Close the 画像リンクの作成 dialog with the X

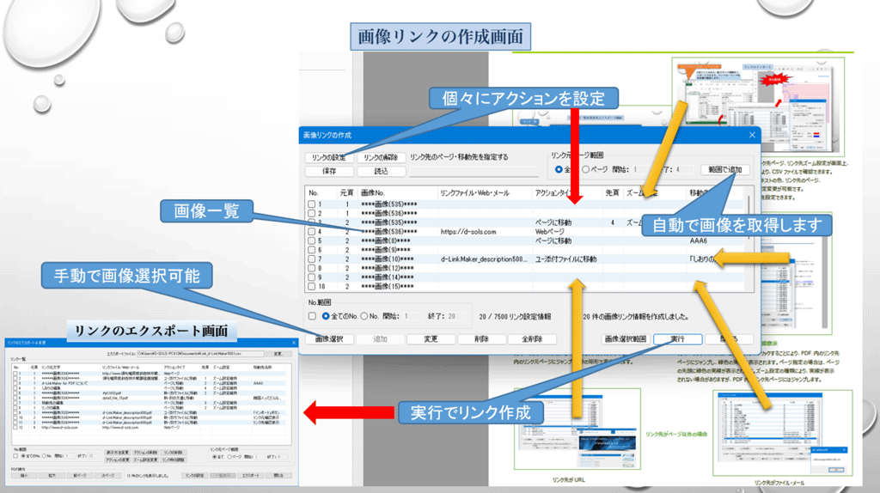coord(752,135)
